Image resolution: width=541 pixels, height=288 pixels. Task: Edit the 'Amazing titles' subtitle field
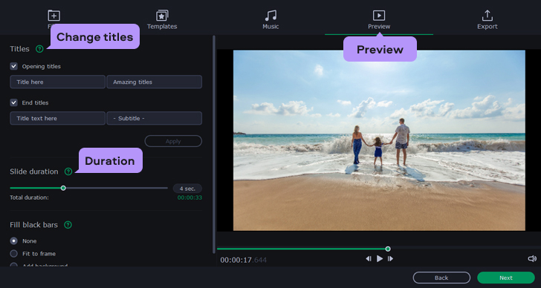[x=155, y=82]
